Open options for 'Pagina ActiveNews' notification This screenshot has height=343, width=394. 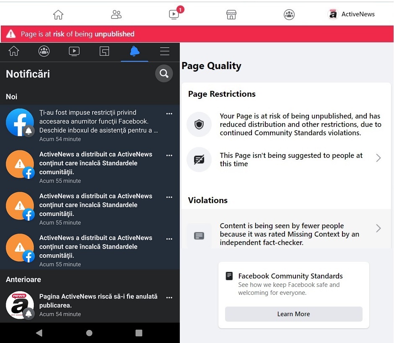click(x=169, y=297)
